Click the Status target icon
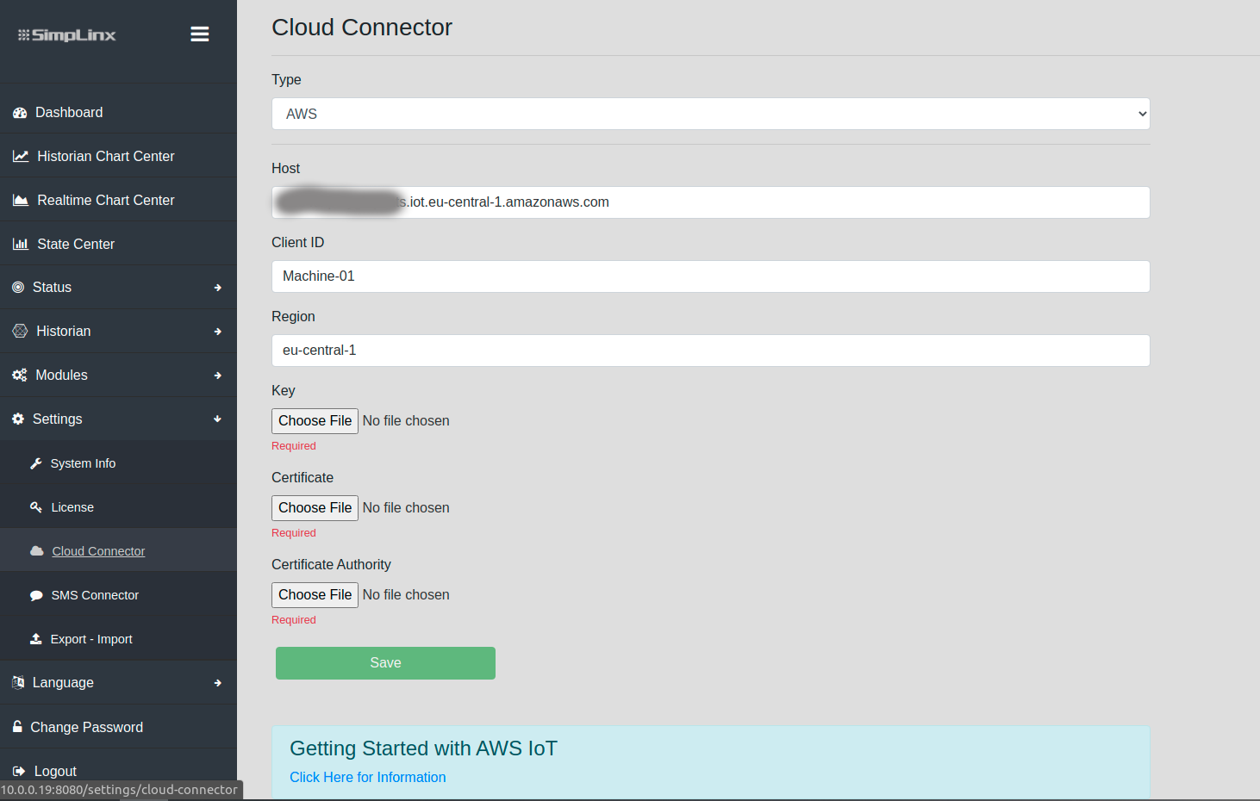The height and width of the screenshot is (801, 1260). pos(18,288)
